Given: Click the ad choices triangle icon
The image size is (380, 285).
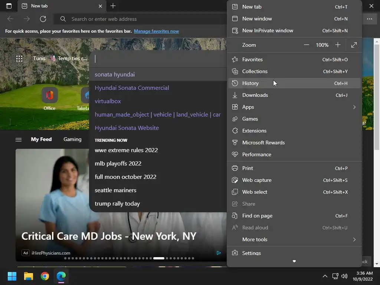Looking at the screenshot, I should click(219, 253).
